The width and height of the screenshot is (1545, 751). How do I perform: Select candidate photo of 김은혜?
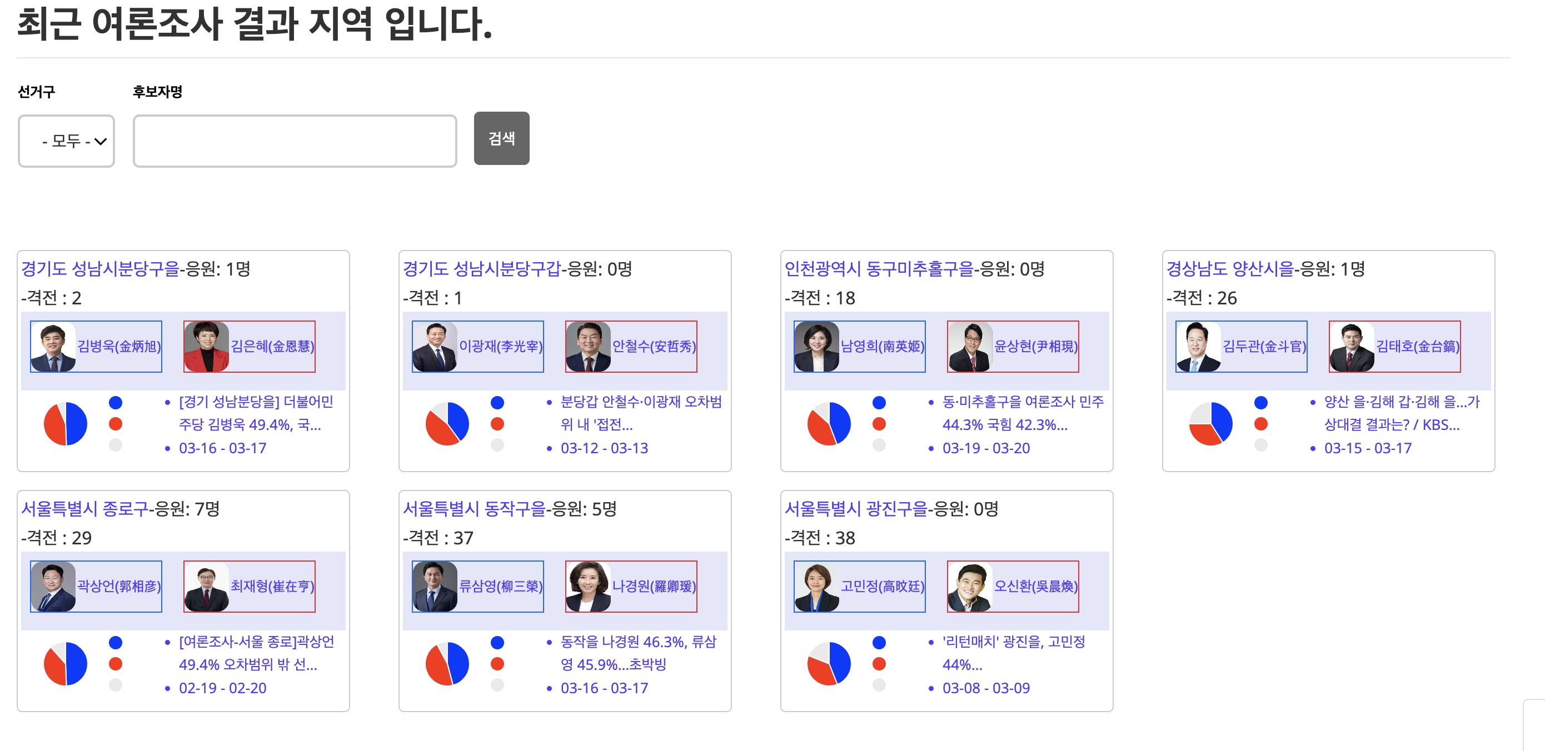[206, 347]
